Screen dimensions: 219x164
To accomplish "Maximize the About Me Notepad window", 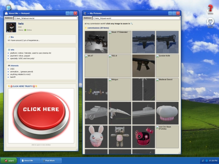I will click(71, 13).
